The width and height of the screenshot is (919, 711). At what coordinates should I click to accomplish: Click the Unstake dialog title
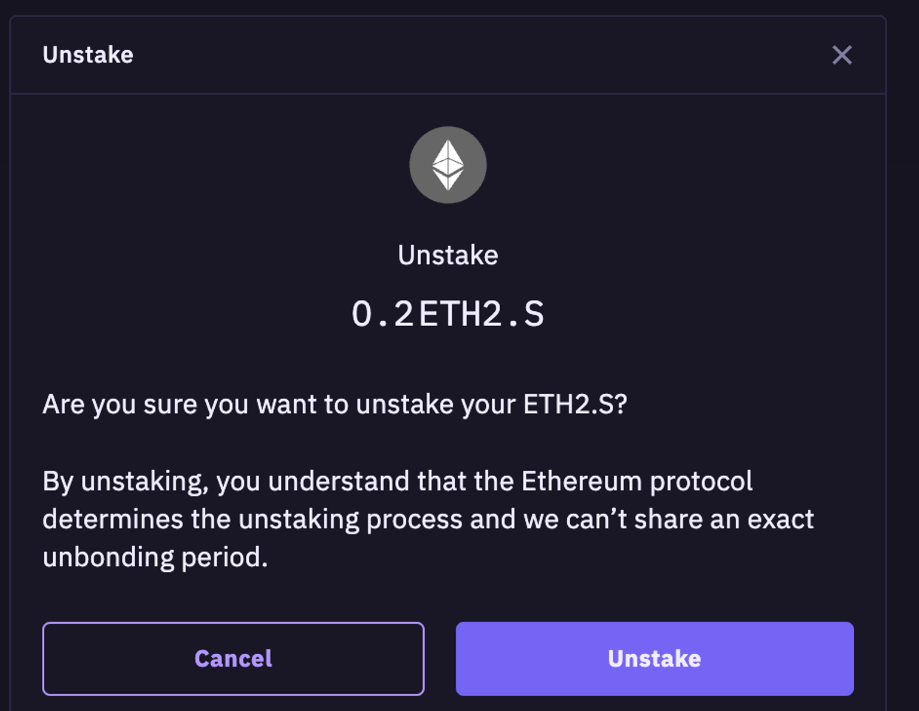click(87, 55)
